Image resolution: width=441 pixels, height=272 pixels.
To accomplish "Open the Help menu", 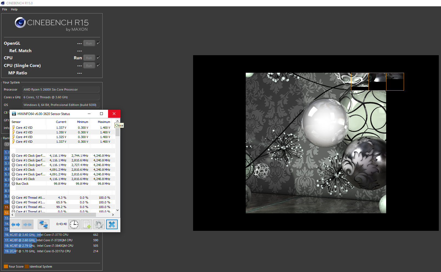I will 14,9.
